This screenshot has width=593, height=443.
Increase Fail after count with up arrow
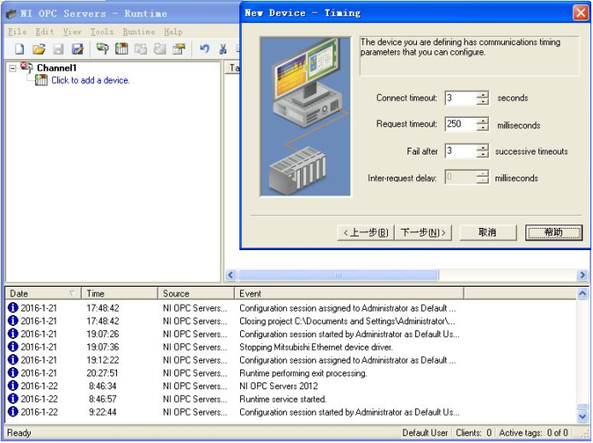tap(483, 148)
